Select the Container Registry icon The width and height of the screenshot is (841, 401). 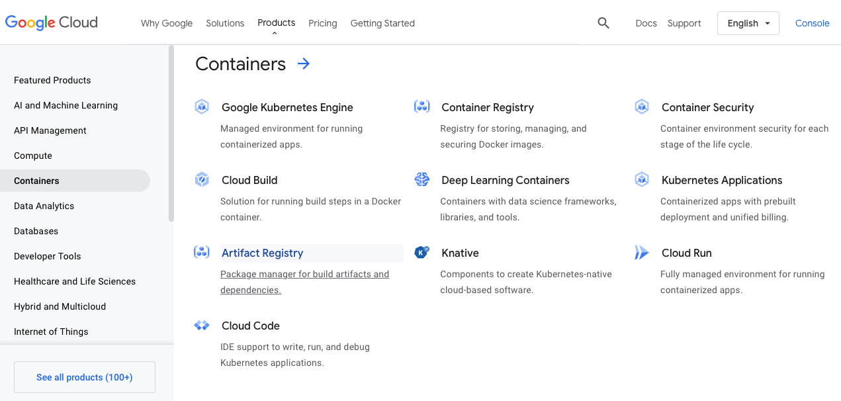[421, 106]
